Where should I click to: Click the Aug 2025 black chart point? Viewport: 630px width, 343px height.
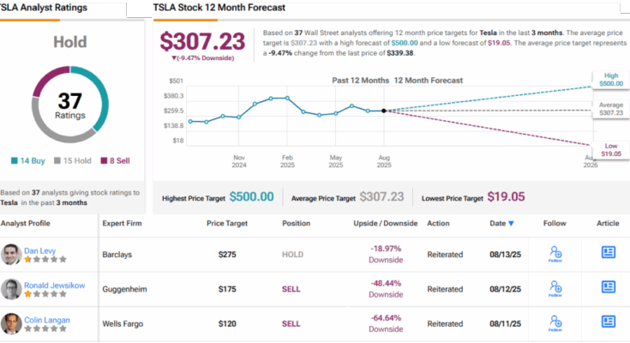click(x=384, y=111)
